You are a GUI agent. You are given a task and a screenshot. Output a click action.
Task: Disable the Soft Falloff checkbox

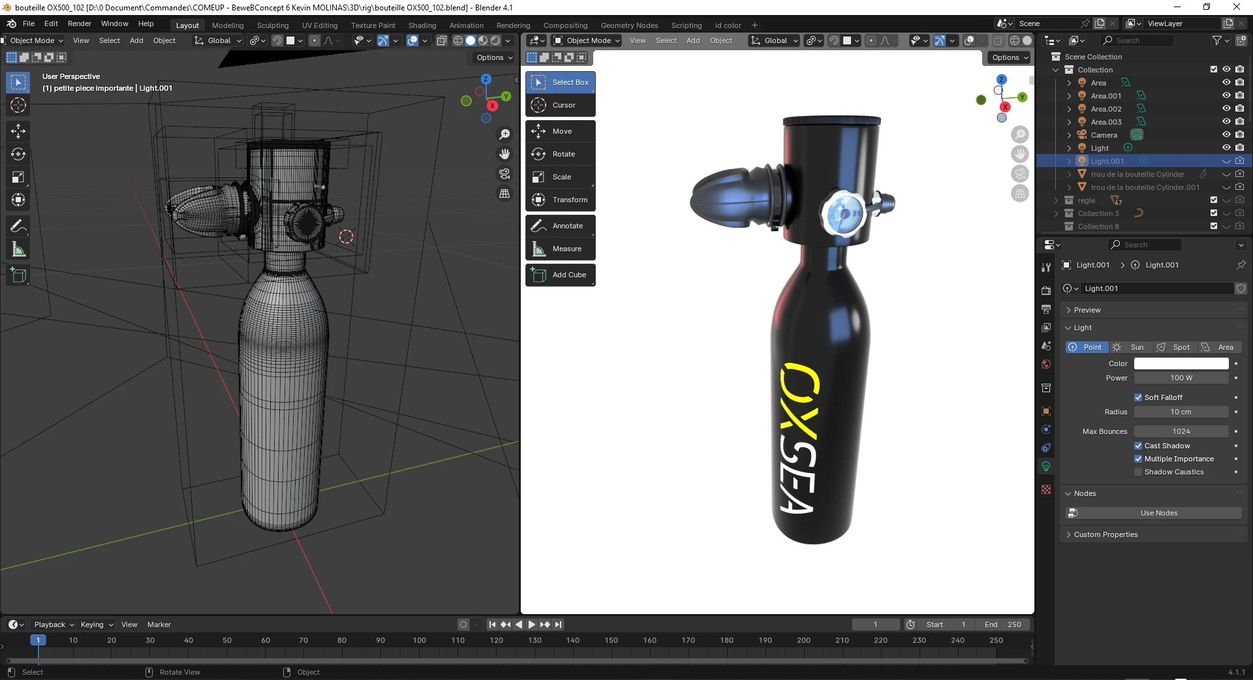click(x=1138, y=397)
